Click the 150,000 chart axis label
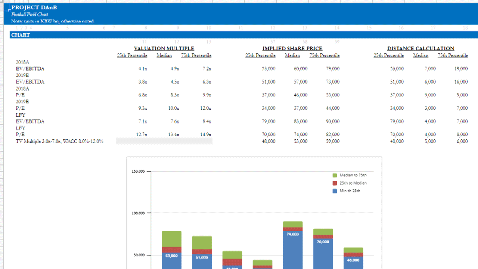This screenshot has width=478, height=269. [x=138, y=171]
